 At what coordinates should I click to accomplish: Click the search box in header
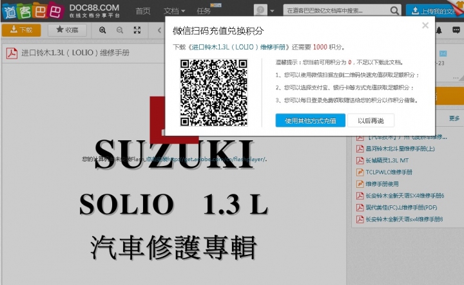coord(336,11)
